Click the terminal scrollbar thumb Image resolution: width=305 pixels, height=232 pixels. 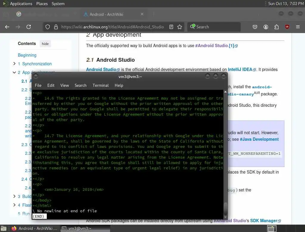(x=225, y=208)
